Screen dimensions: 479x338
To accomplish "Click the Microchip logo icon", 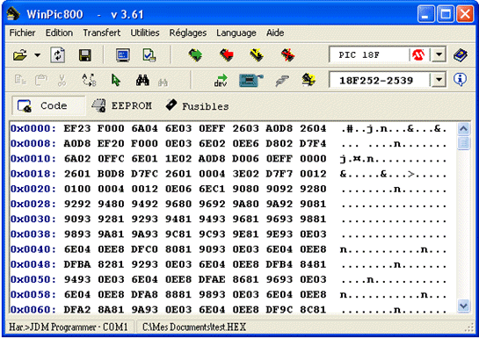I will point(418,55).
